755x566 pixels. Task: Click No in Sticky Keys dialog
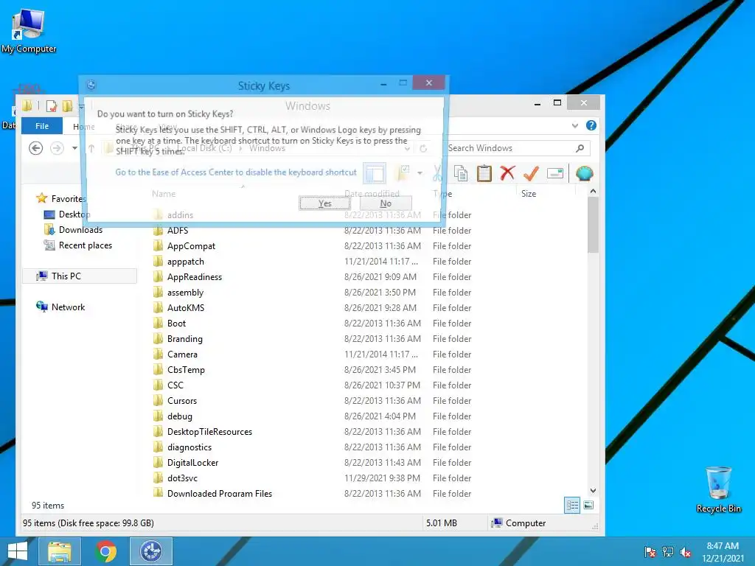386,203
